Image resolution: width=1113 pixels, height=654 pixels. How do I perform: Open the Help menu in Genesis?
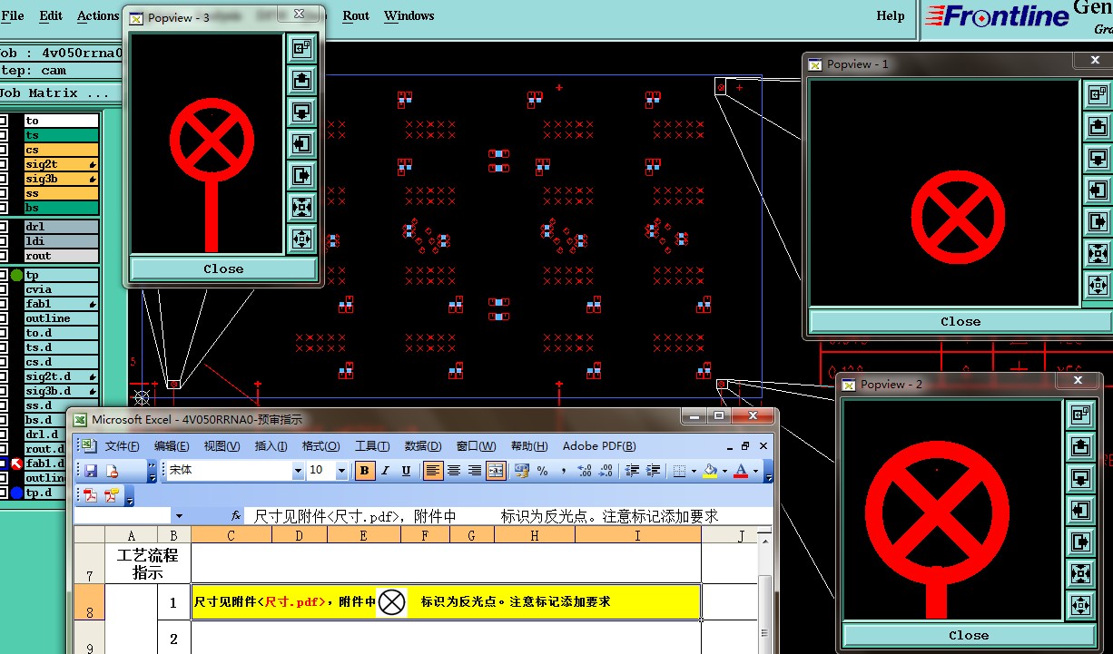[x=890, y=15]
